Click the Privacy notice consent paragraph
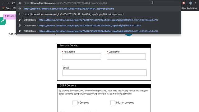This screenshot has width=199, height=112. [x=103, y=92]
